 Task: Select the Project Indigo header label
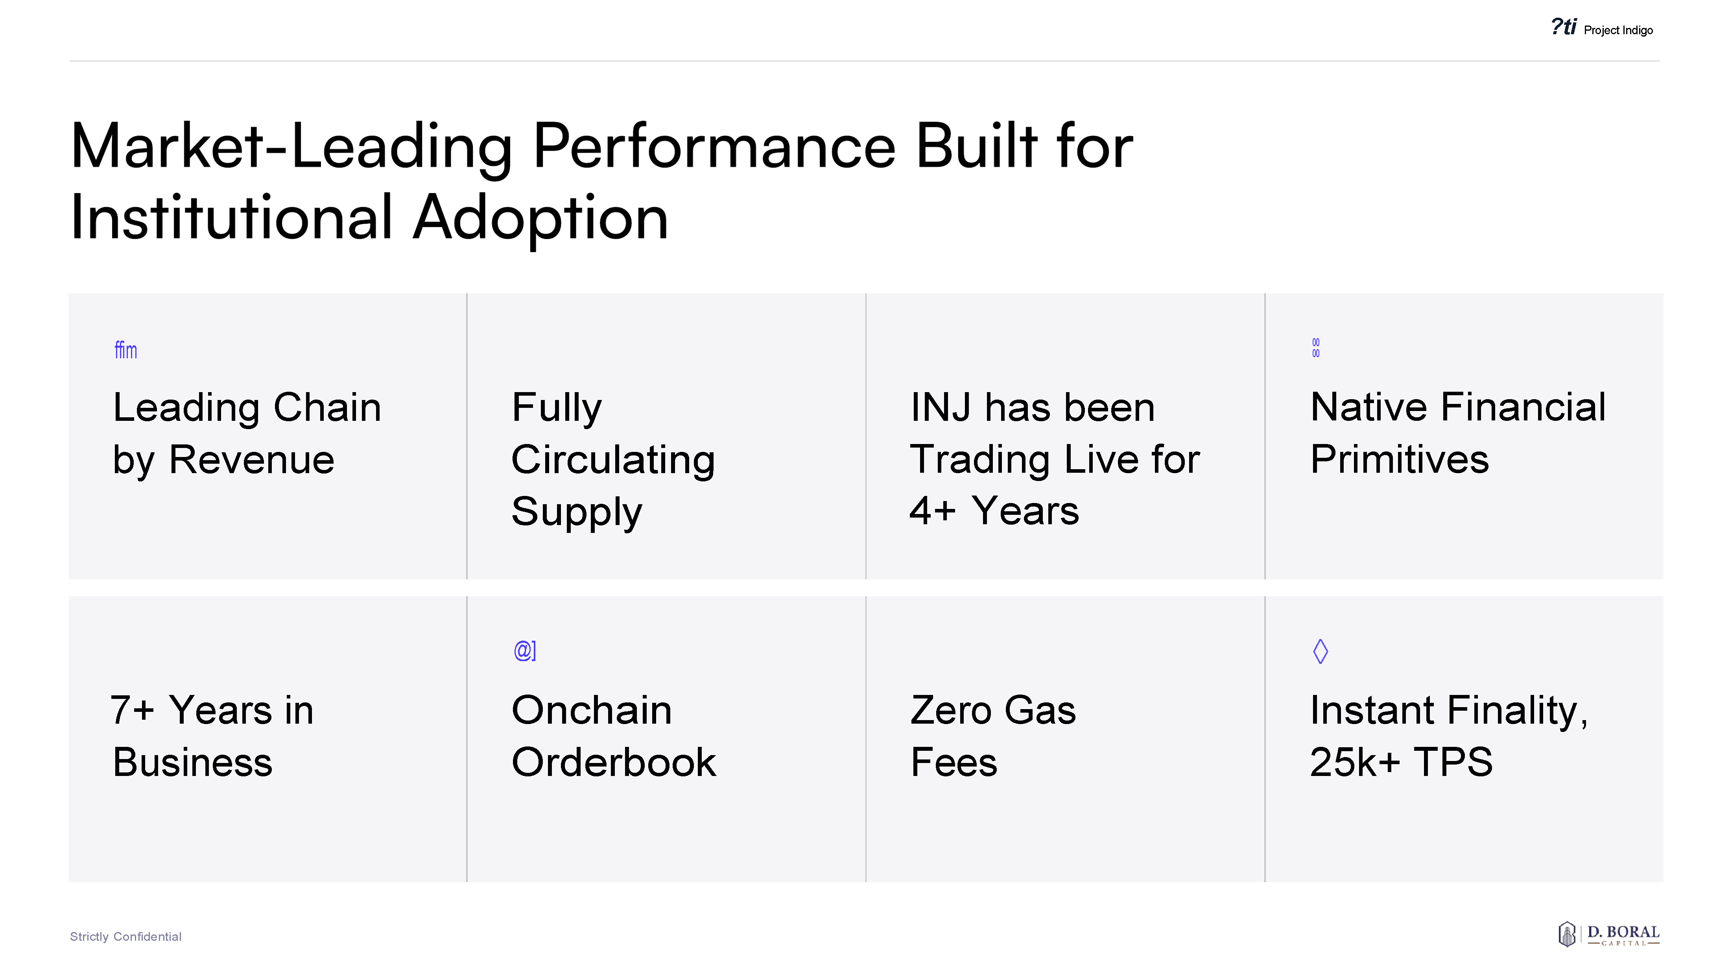pos(1618,30)
